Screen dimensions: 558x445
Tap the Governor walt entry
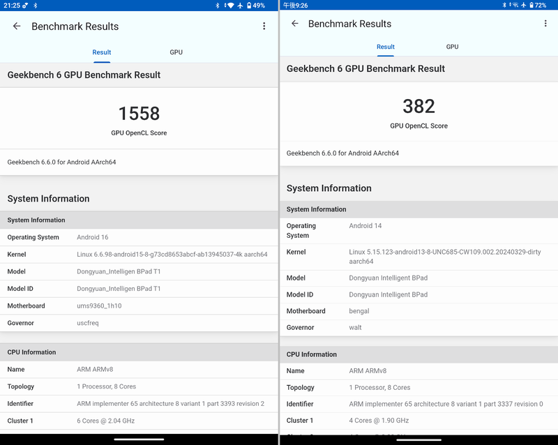click(x=418, y=326)
